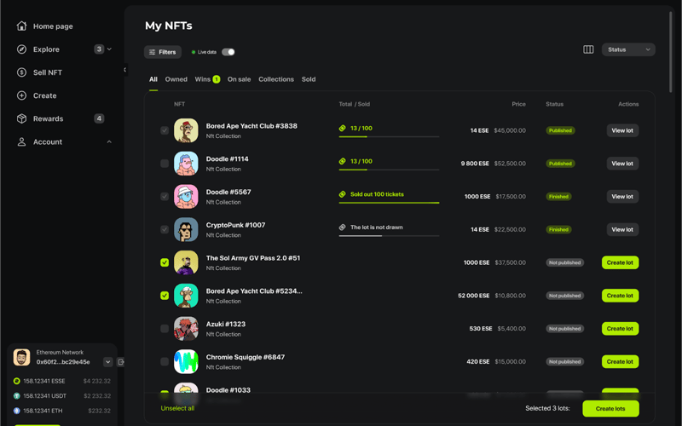
Task: View lot for Doodle #5567
Action: [622, 197]
